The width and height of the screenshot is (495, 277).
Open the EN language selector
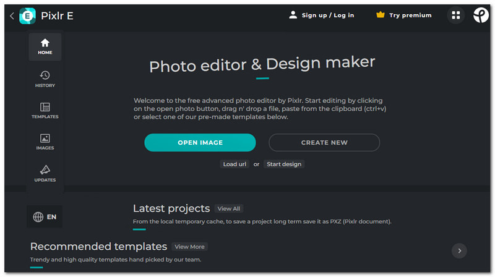[45, 217]
